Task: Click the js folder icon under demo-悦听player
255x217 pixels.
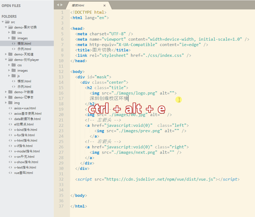Action: (x=13, y=76)
